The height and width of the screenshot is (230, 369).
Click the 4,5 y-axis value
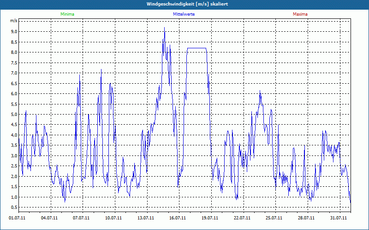pos(14,125)
